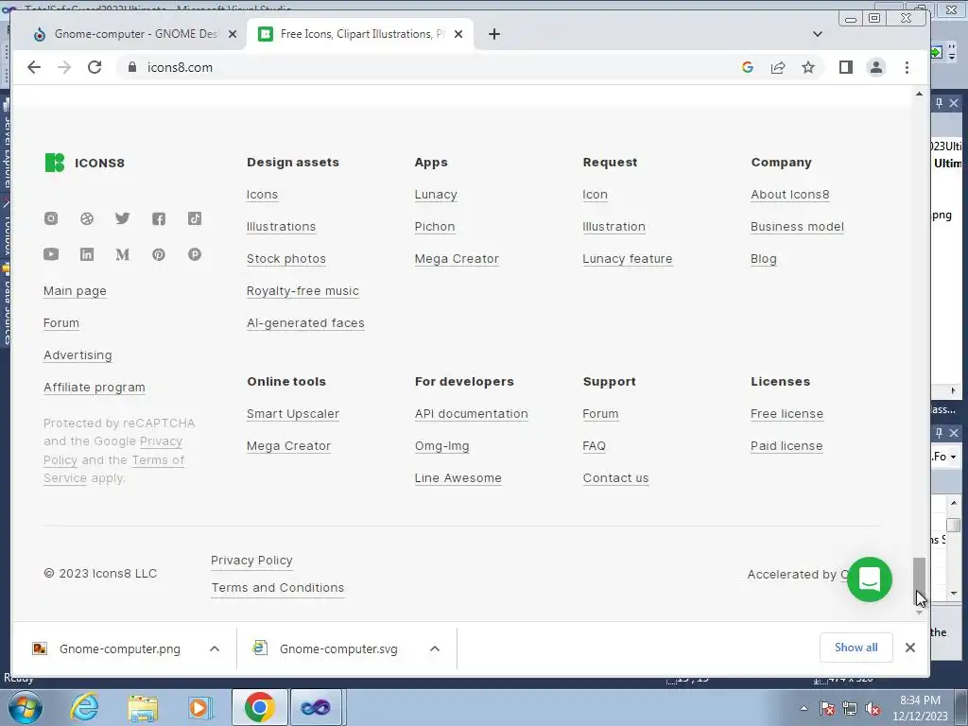This screenshot has height=726, width=968.
Task: Open the green chat support bubble
Action: (x=870, y=579)
